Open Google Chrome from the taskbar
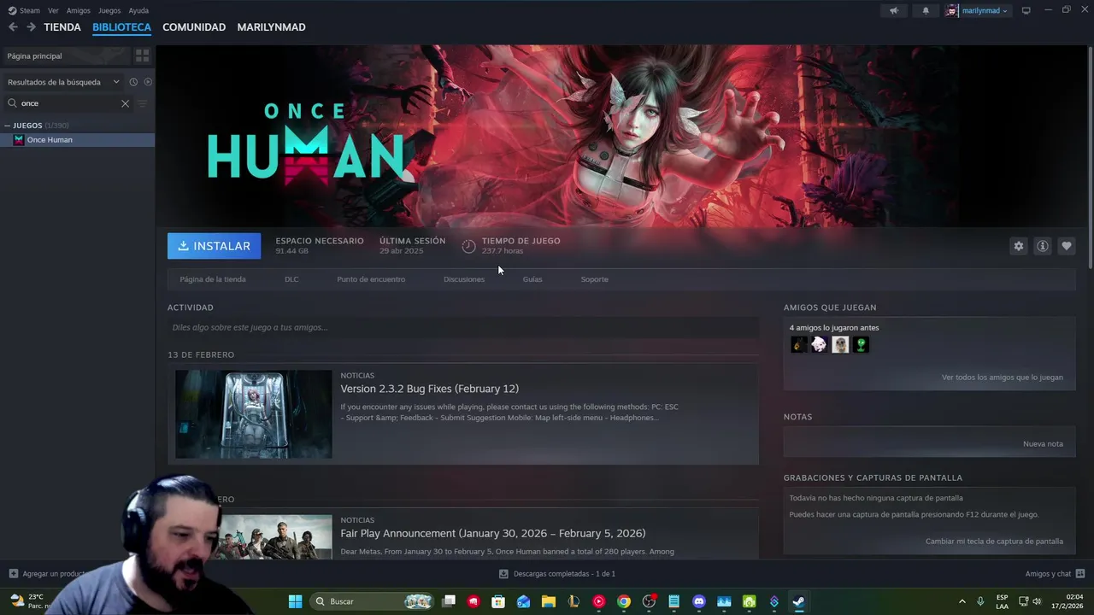The image size is (1094, 615). 624,601
